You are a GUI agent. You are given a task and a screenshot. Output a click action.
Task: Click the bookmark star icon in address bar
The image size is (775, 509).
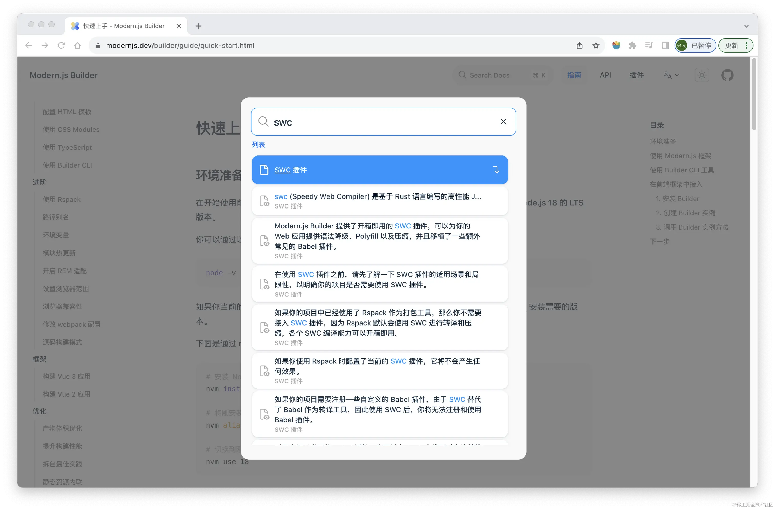596,46
